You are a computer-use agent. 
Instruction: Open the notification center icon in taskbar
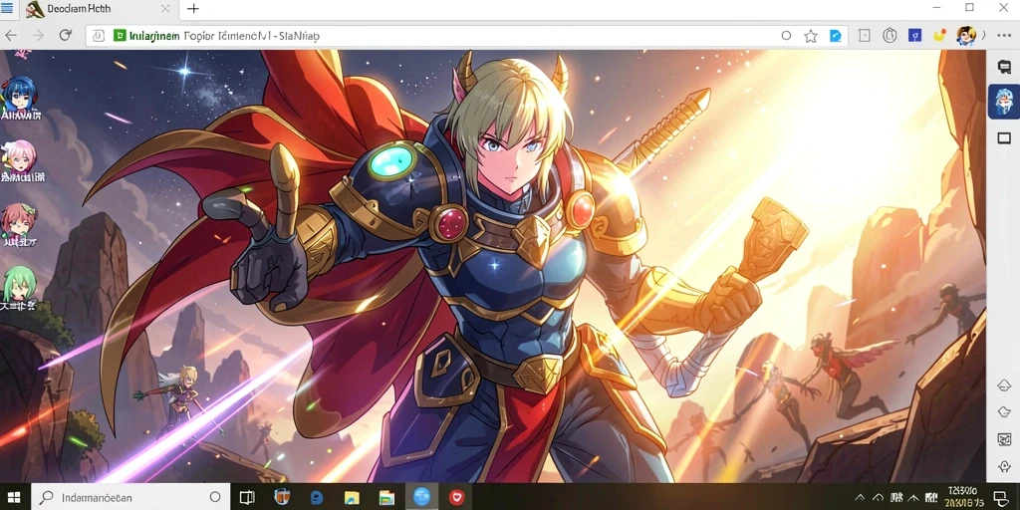tap(1000, 498)
